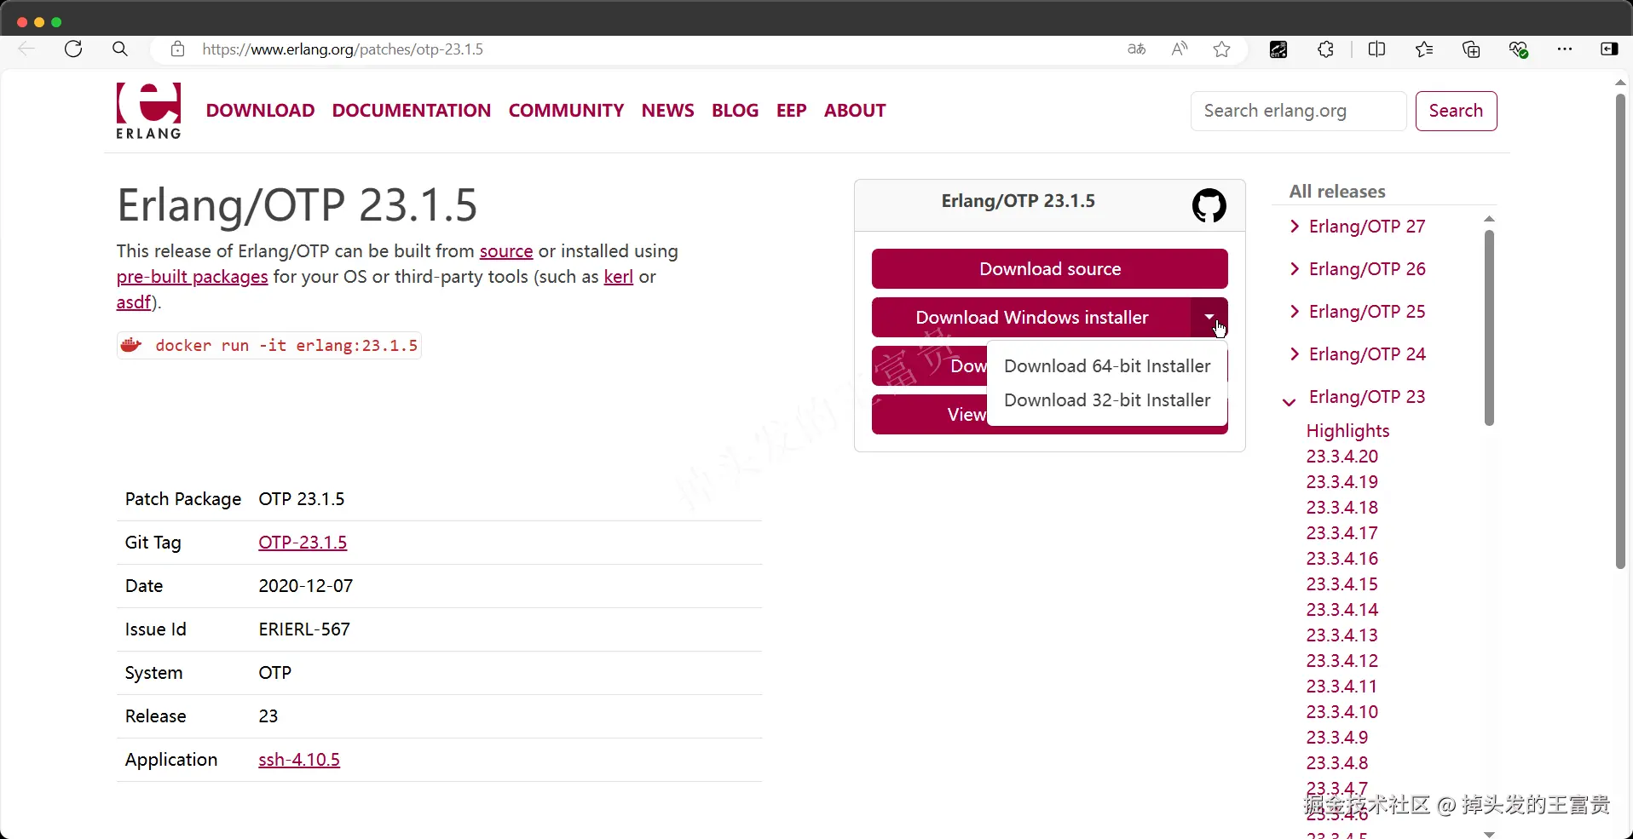Collapse the Erlang/OTP 23 release list
This screenshot has height=839, width=1633.
pos(1290,401)
